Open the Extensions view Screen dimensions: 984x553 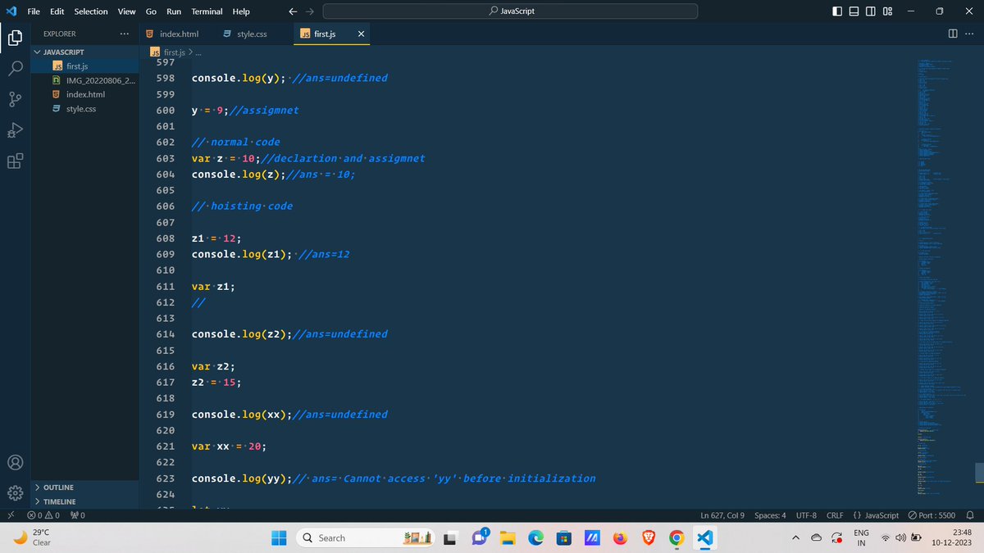tap(15, 161)
